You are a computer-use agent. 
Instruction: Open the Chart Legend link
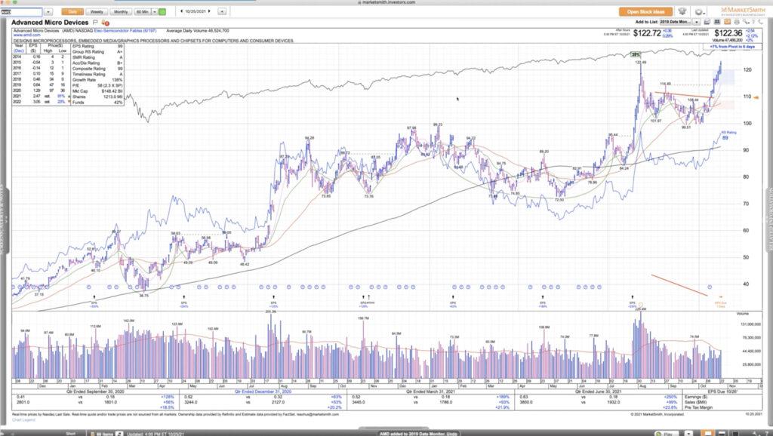pos(24,419)
